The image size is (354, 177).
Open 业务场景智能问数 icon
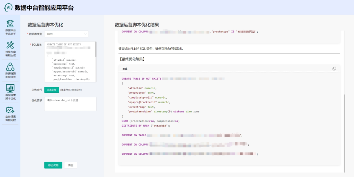pos(10,110)
